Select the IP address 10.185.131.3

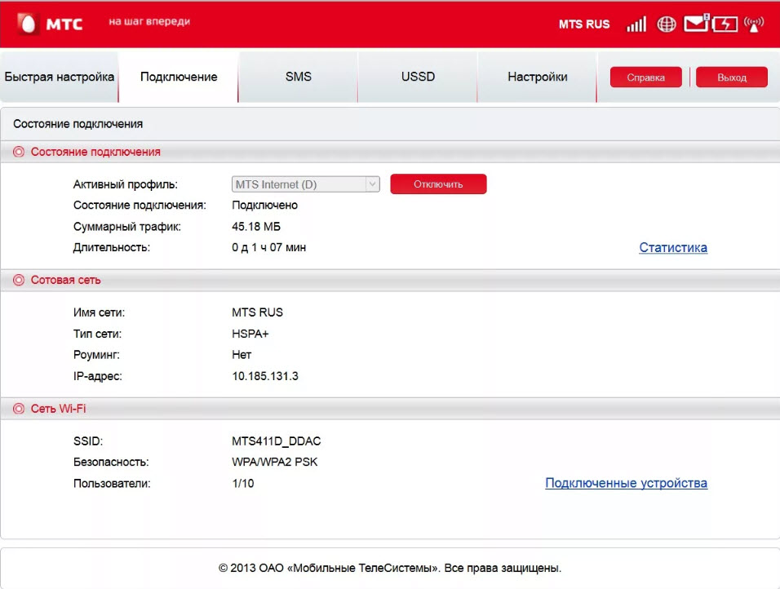point(265,376)
